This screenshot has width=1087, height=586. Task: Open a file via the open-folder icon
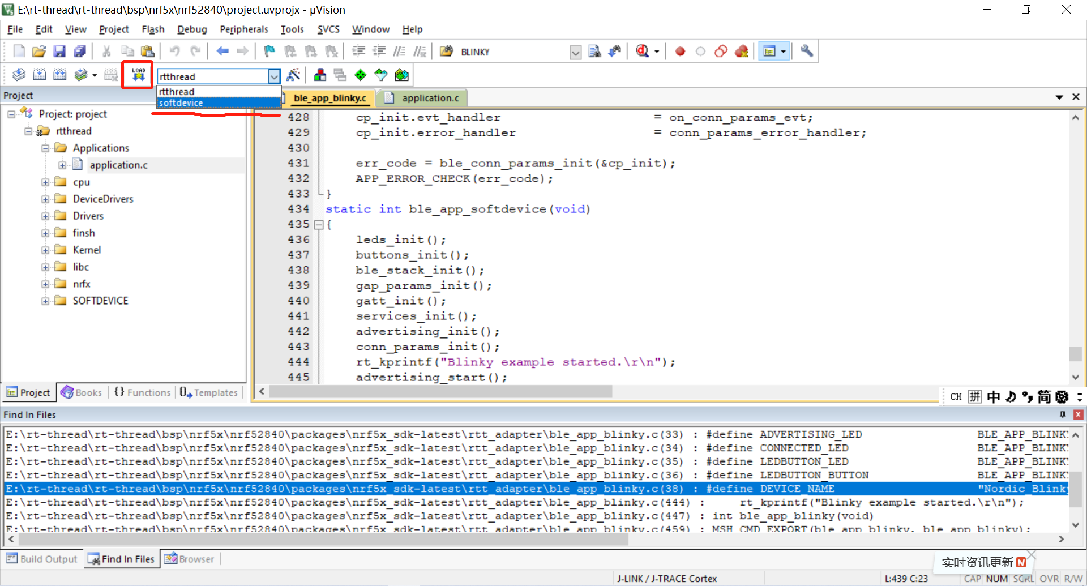pyautogui.click(x=39, y=52)
